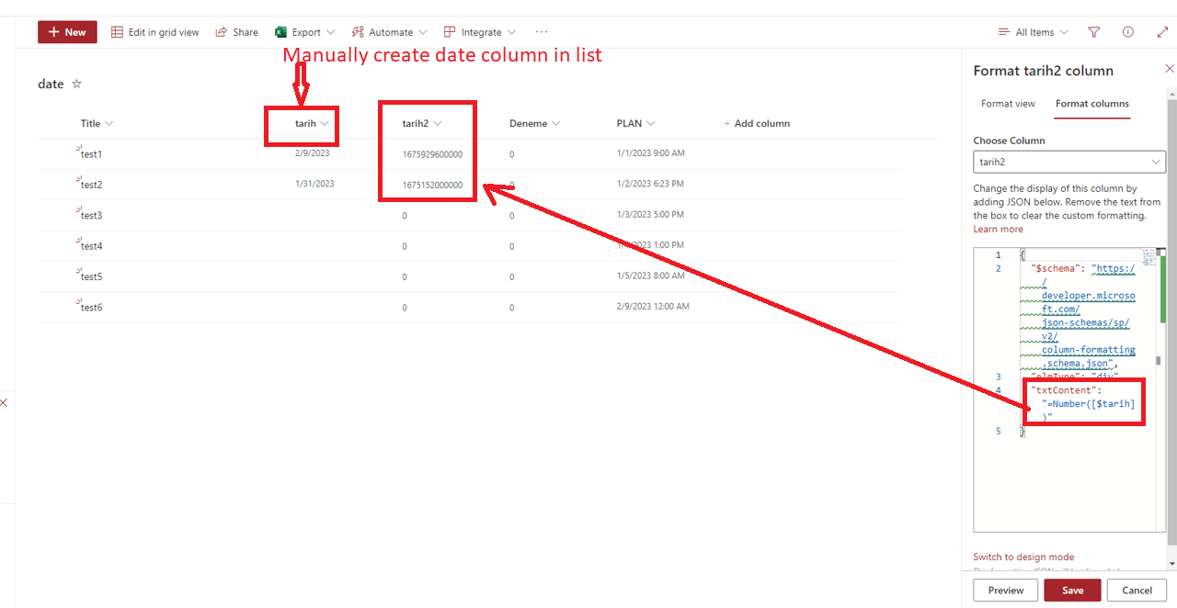Select the 1/1/2023 9:00 AM cell
Image resolution: width=1177 pixels, height=608 pixels.
click(650, 153)
